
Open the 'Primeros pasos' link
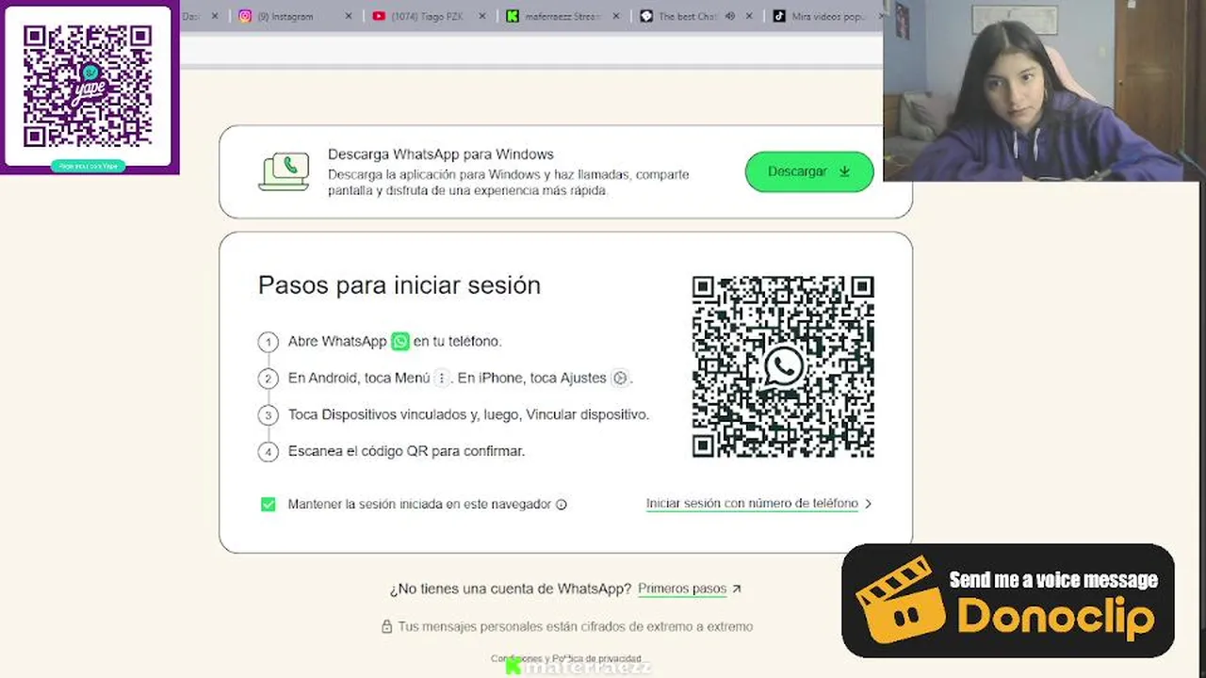682,589
